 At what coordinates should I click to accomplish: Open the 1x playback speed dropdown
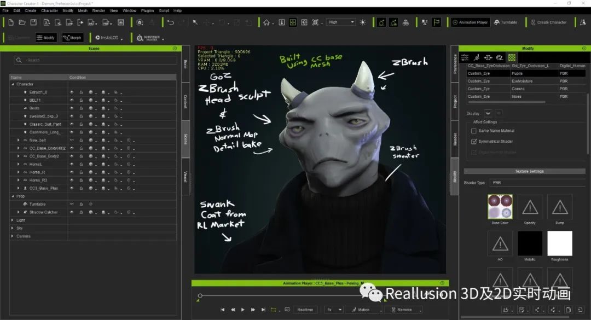point(333,310)
